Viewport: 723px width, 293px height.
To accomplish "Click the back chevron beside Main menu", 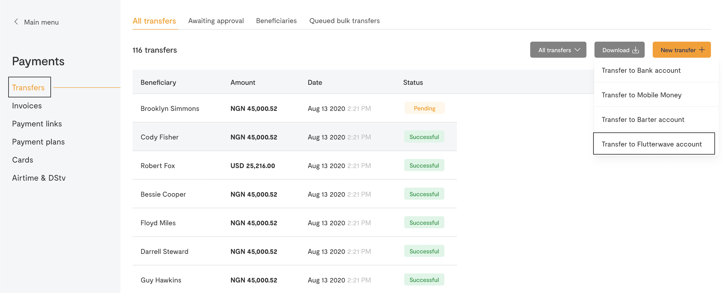I will (16, 22).
